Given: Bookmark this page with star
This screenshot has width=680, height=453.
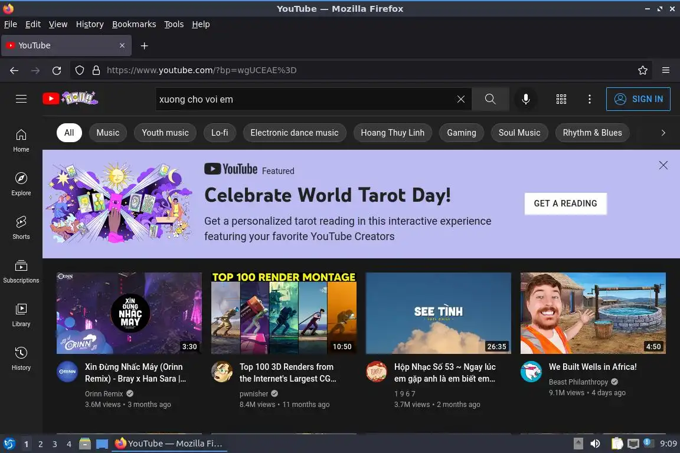Looking at the screenshot, I should pos(643,70).
